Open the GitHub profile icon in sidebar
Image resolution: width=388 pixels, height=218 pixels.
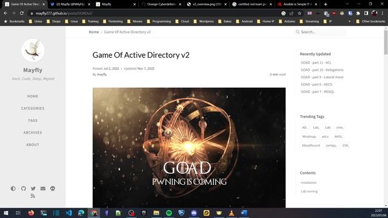(24, 188)
